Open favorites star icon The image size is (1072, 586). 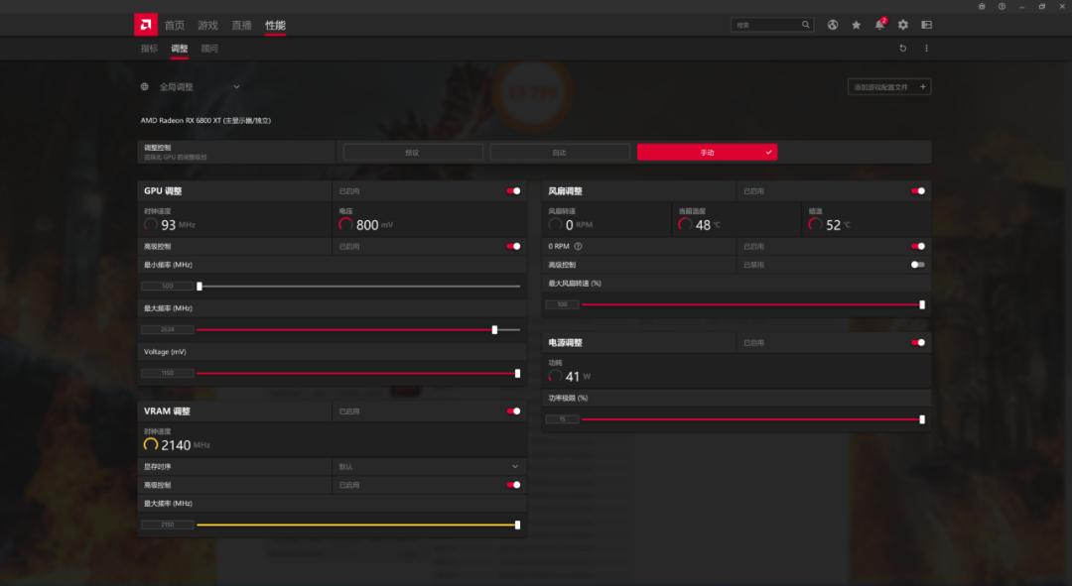(856, 25)
